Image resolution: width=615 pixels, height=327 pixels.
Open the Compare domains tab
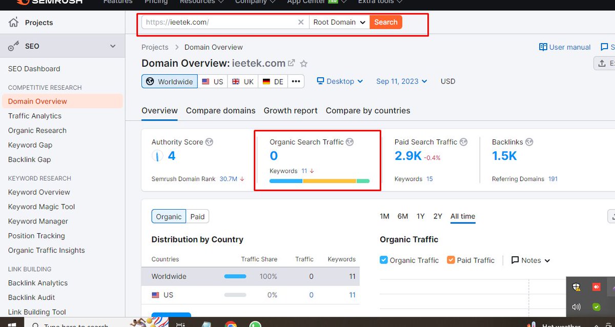(x=221, y=111)
